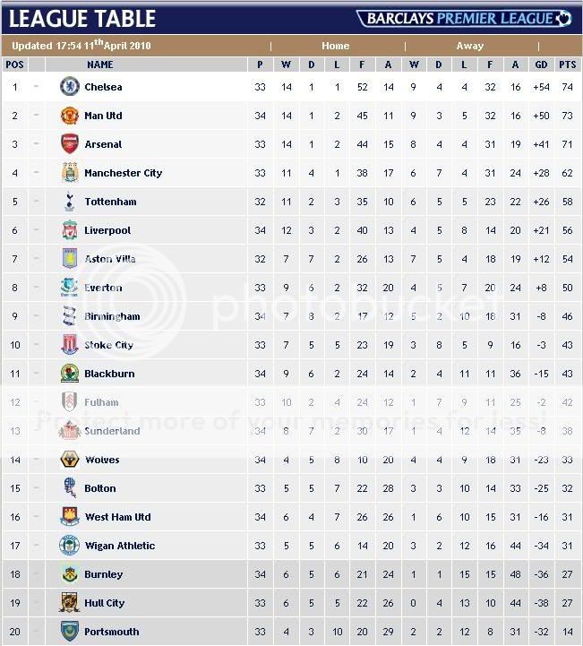This screenshot has height=646, width=583.
Task: Click the Tottenham cockerel crest icon
Action: pos(69,202)
